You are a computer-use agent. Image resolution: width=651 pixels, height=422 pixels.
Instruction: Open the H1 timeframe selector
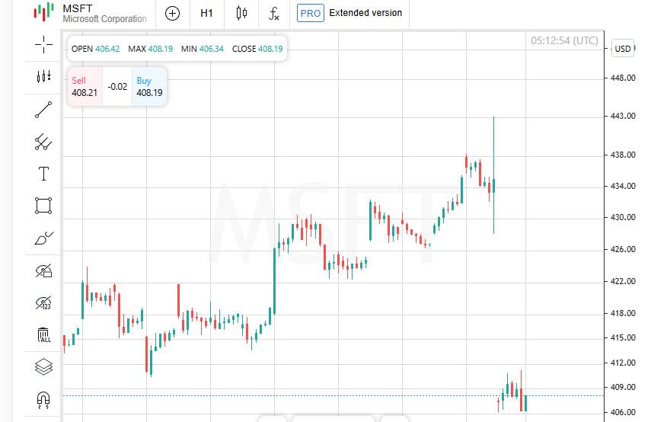tap(206, 13)
